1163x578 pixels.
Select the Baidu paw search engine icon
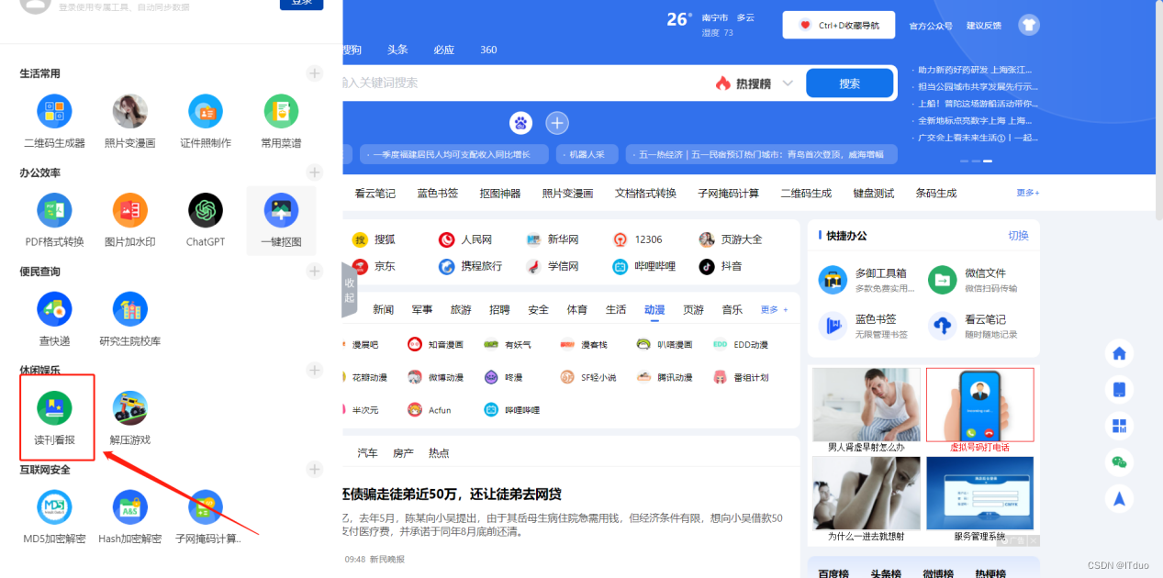point(521,122)
